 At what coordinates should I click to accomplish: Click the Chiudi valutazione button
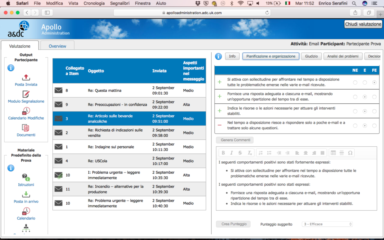point(363,24)
